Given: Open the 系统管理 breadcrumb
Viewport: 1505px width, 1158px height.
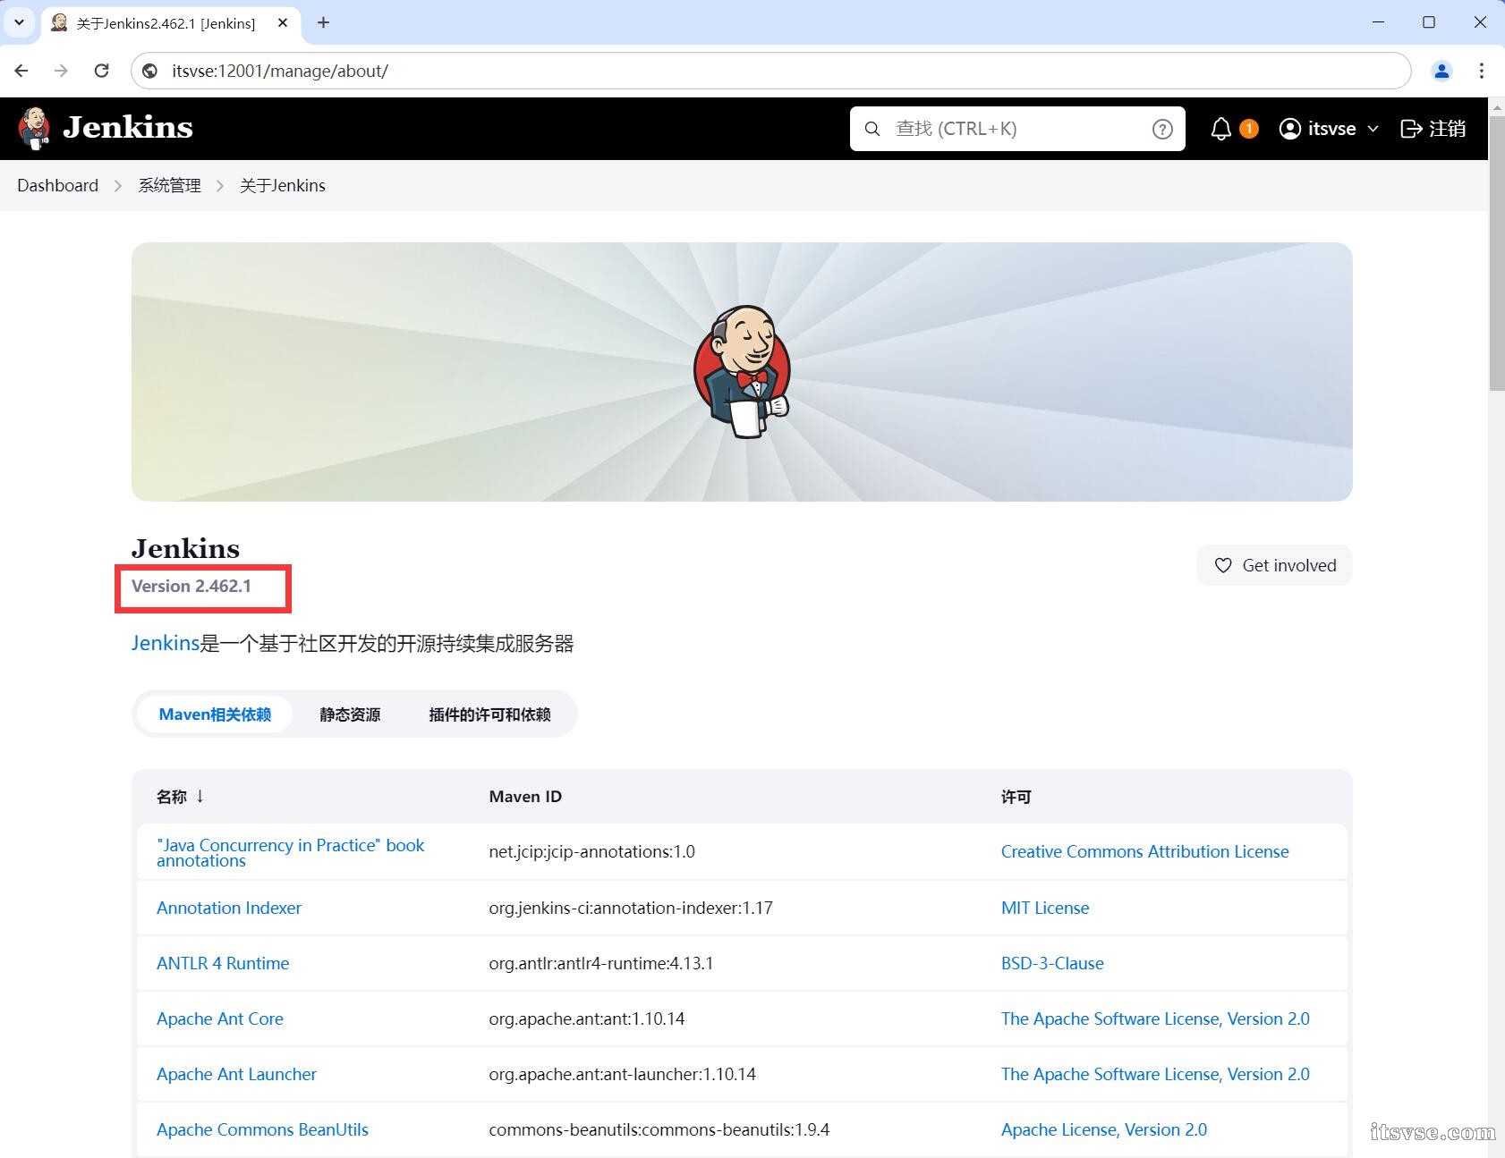Looking at the screenshot, I should (169, 185).
